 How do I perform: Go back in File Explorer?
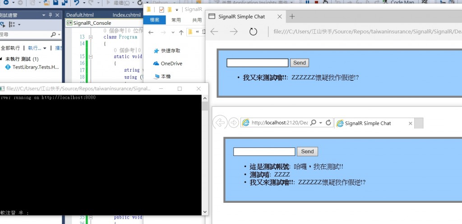tap(151, 32)
